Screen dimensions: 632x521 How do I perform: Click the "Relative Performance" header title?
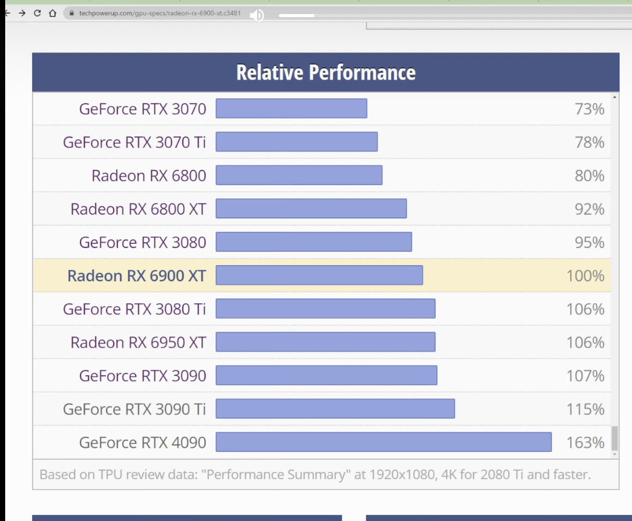[326, 73]
